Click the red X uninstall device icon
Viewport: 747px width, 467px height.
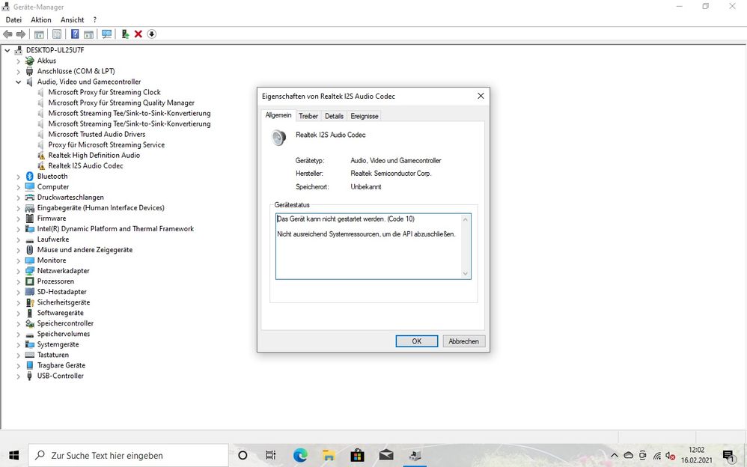coord(138,34)
